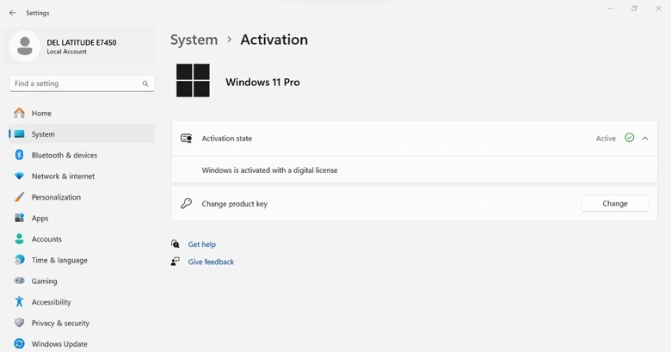Select System in the sidebar
The width and height of the screenshot is (671, 352).
82,134
